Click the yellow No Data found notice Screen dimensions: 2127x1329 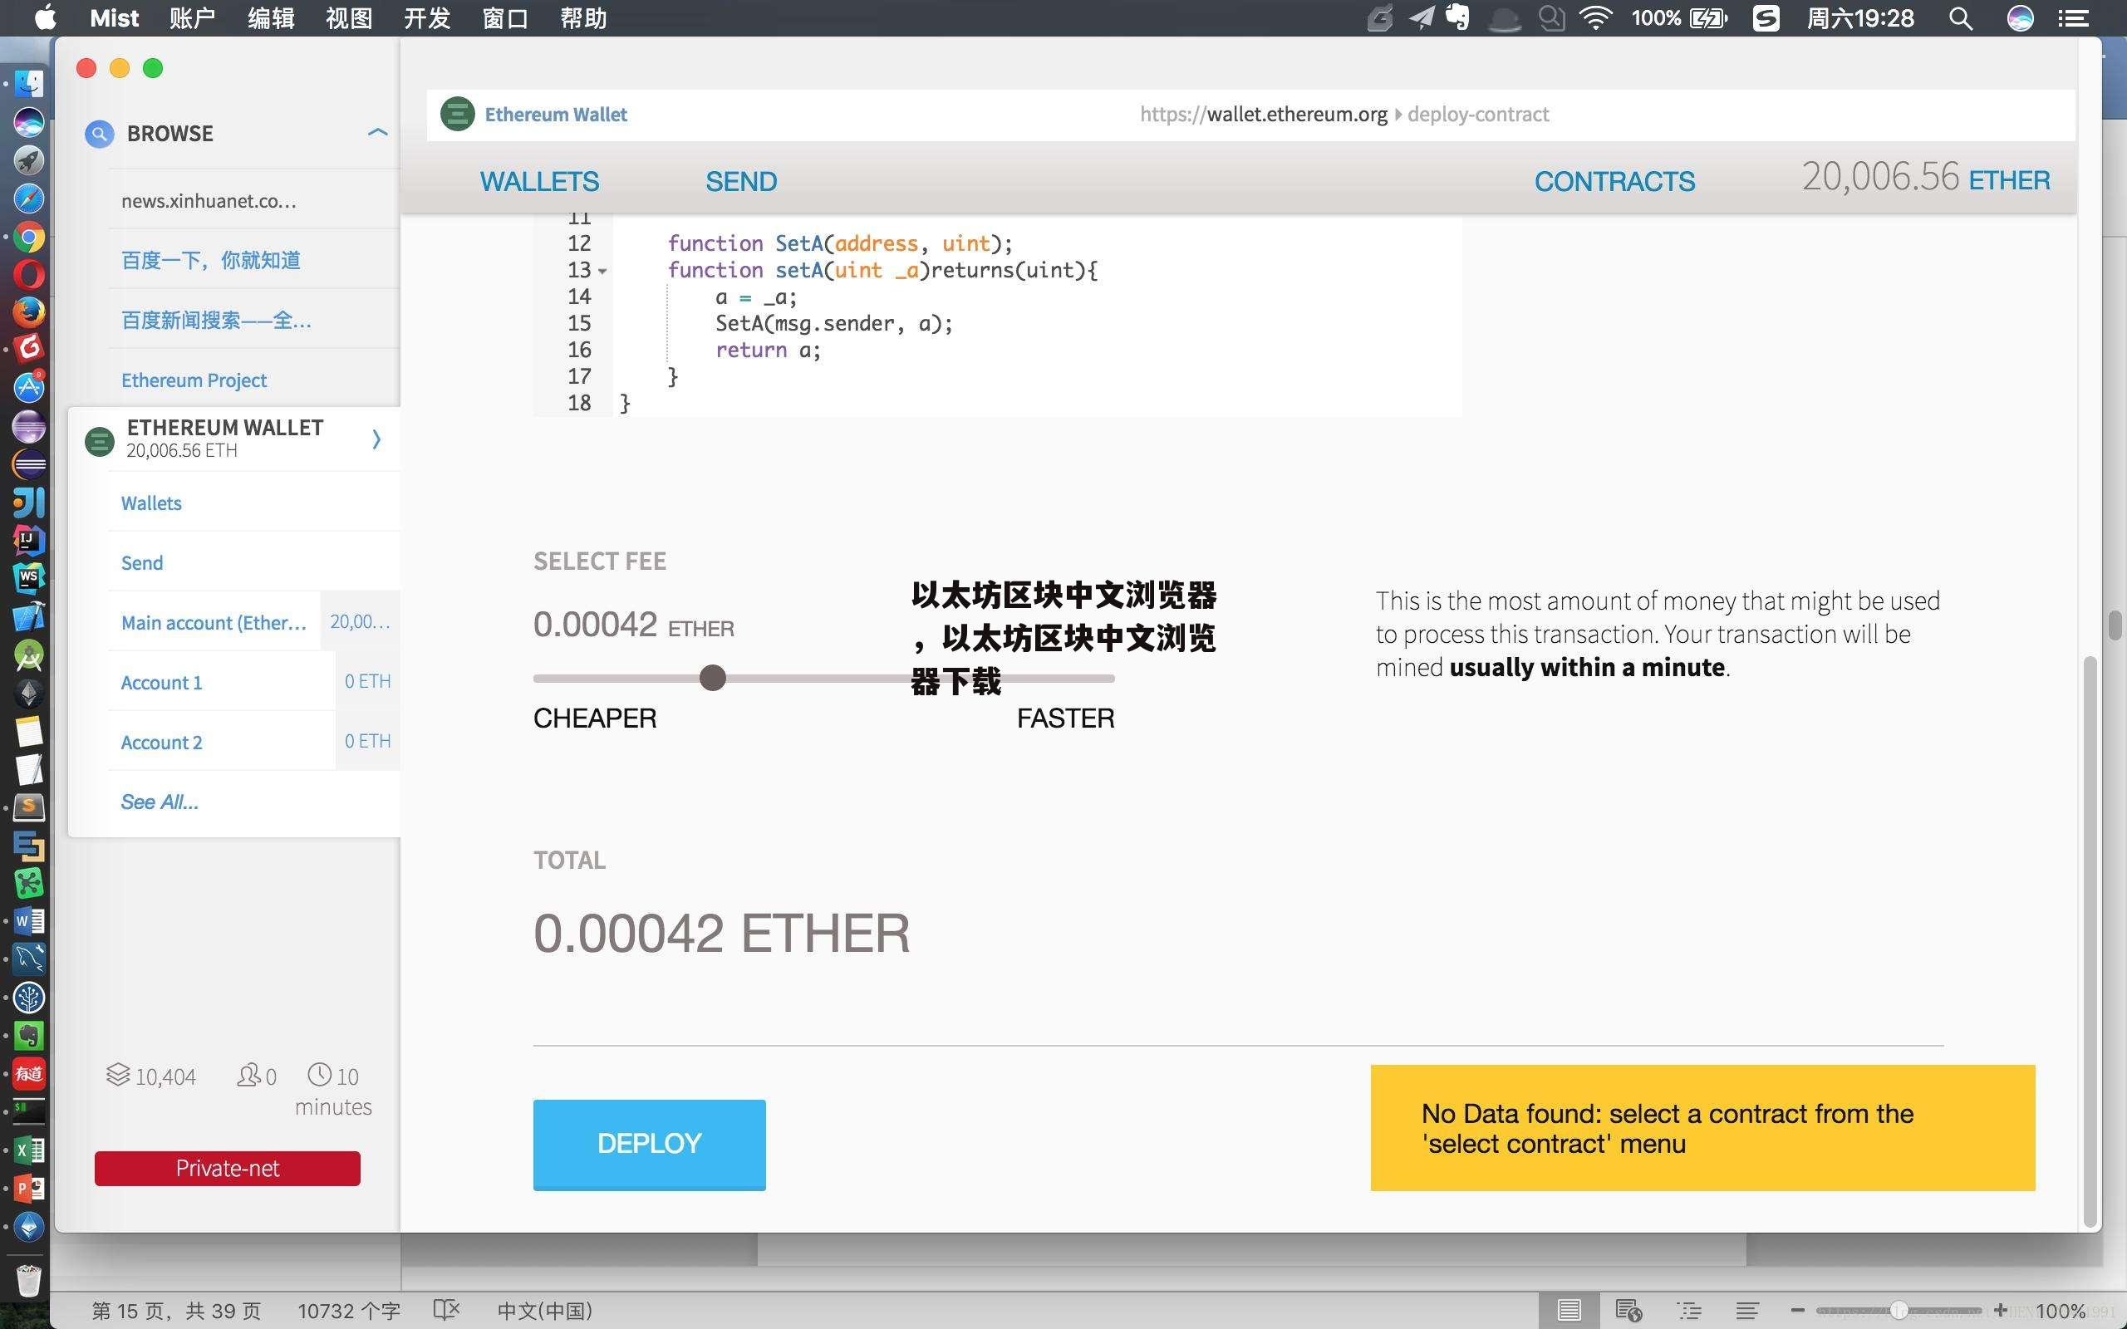coord(1702,1128)
